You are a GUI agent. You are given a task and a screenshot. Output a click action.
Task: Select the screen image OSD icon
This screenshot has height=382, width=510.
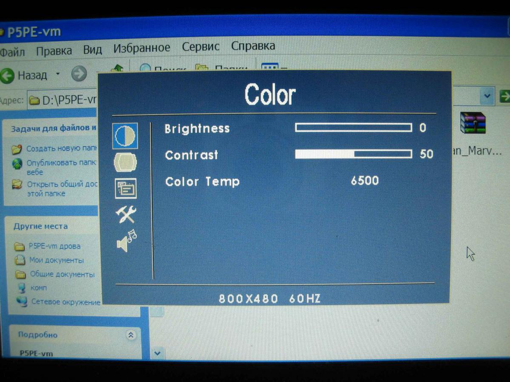(x=125, y=162)
